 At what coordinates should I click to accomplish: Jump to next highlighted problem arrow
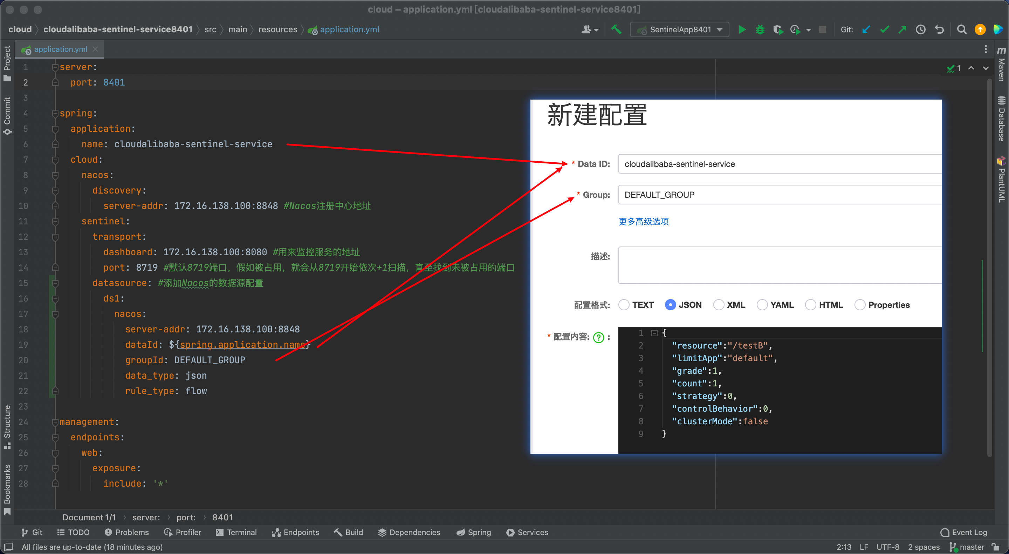[986, 68]
